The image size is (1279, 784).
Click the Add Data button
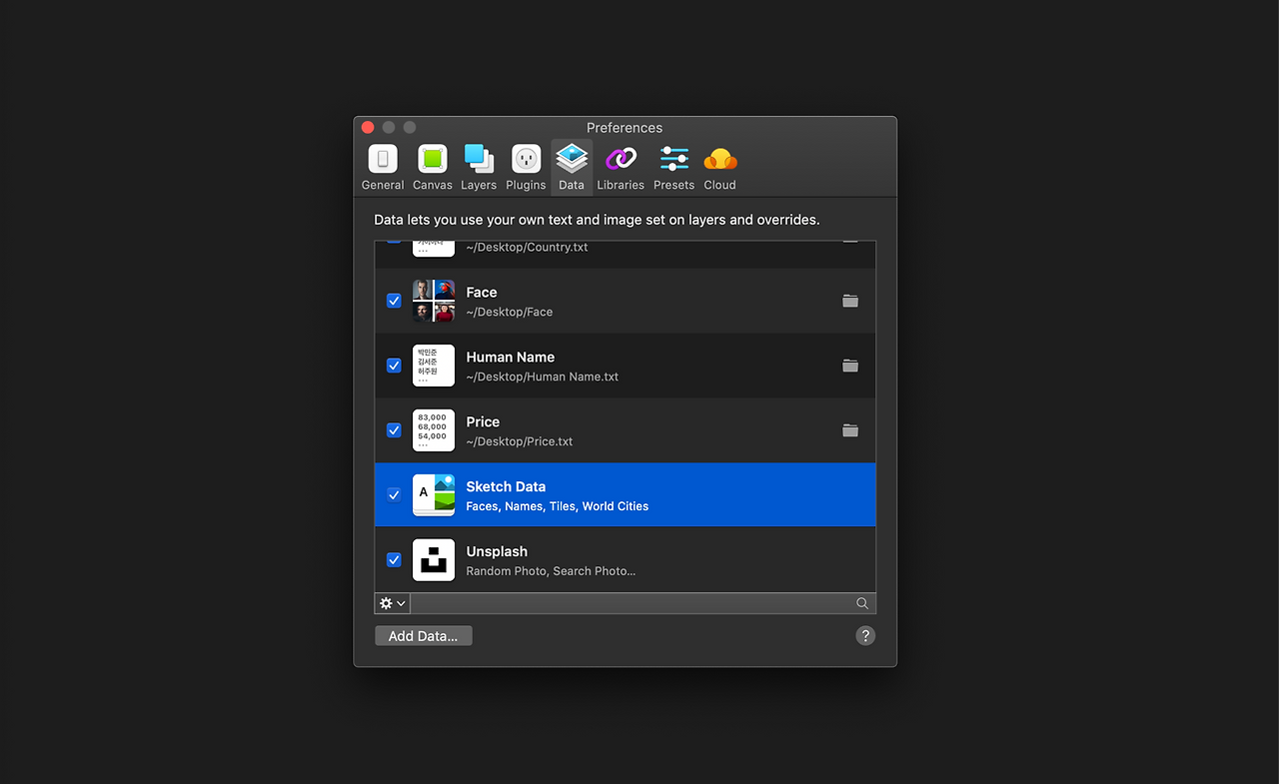tap(423, 635)
